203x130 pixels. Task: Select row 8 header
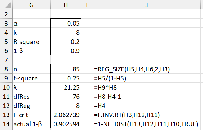[x=6, y=68]
